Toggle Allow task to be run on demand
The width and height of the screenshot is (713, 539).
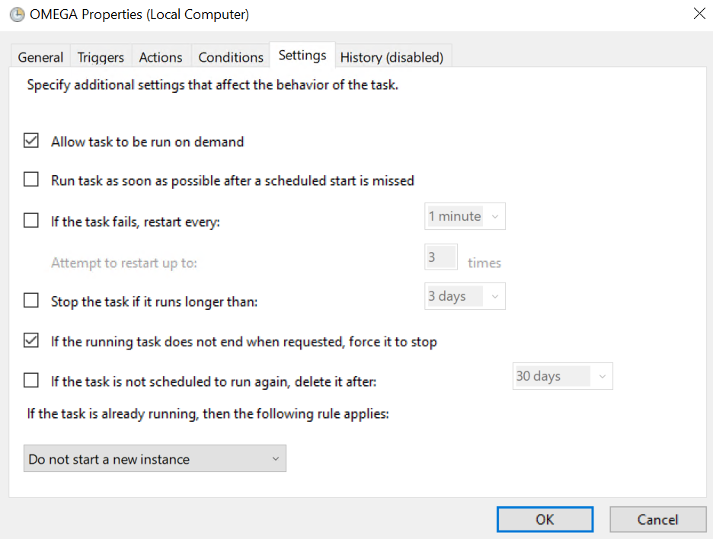[x=31, y=141]
